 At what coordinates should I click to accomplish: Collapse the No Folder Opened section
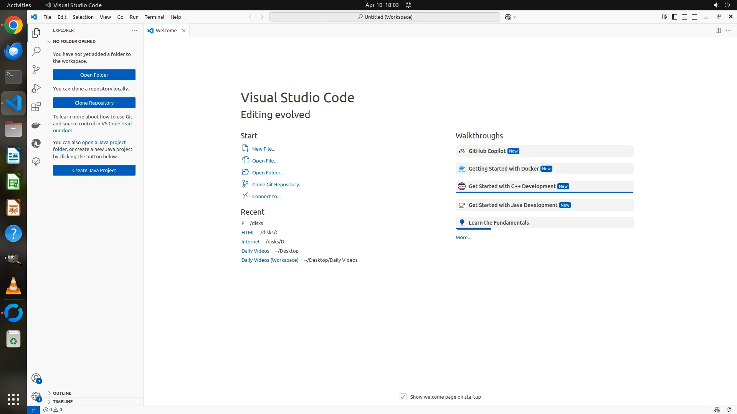[x=74, y=41]
